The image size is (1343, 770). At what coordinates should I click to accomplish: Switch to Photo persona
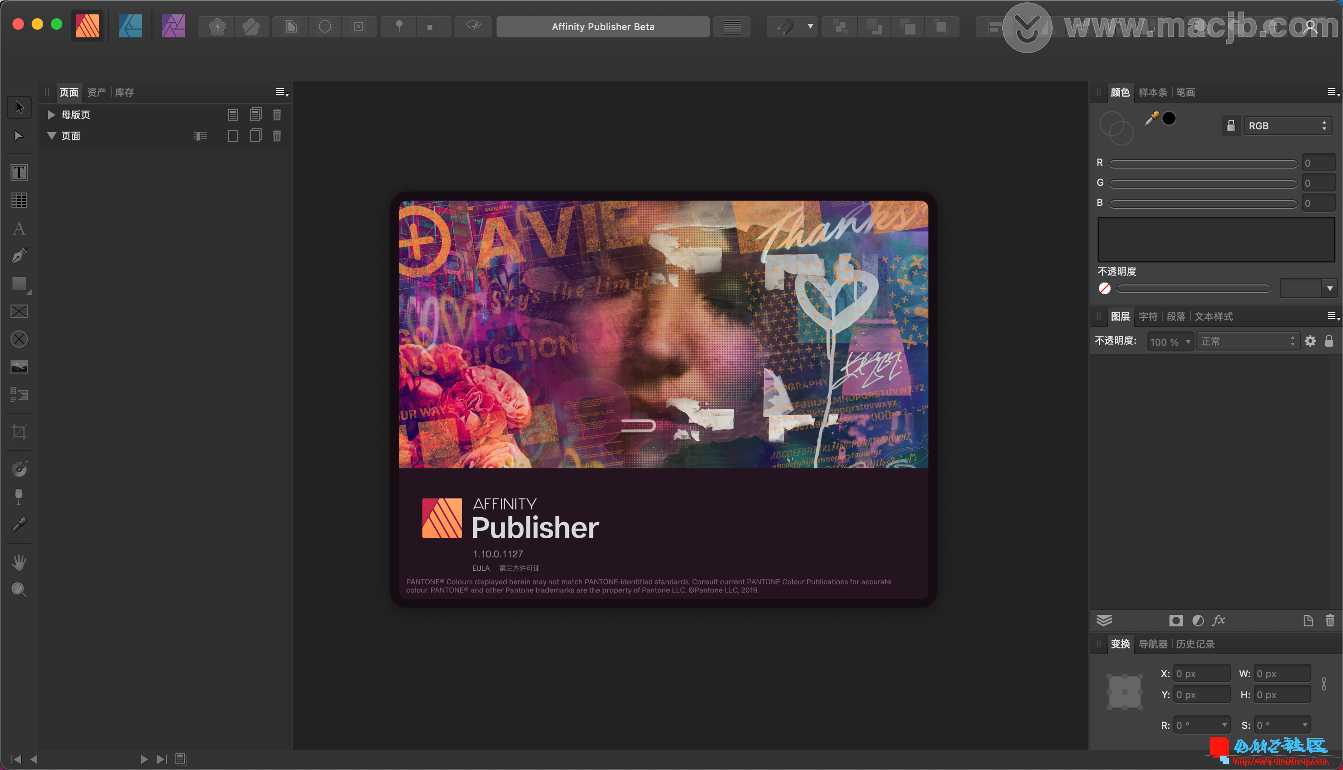click(173, 26)
